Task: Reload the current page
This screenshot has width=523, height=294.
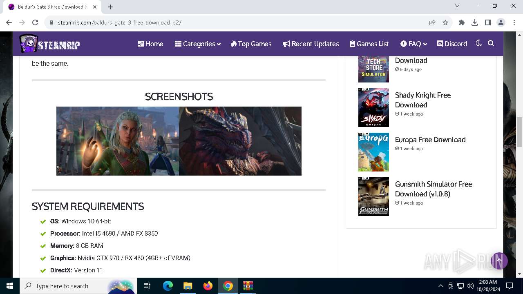Action: point(35,22)
